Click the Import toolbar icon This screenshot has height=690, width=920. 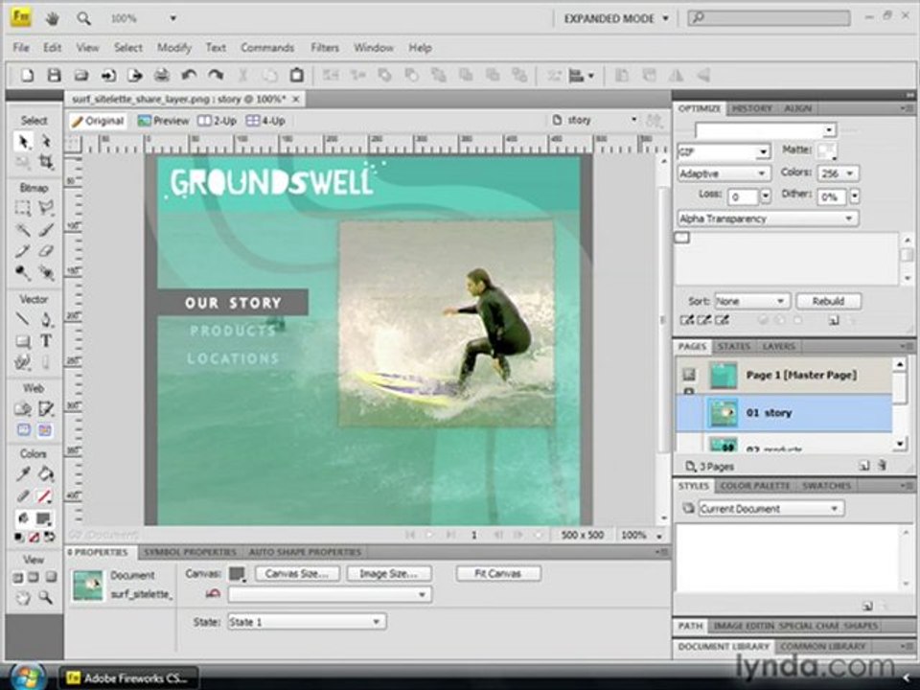click(108, 75)
